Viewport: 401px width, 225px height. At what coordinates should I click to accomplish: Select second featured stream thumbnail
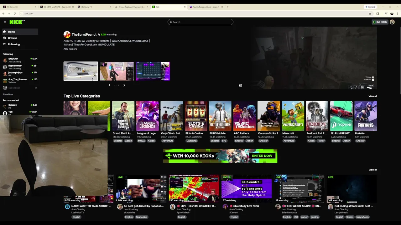click(x=117, y=71)
